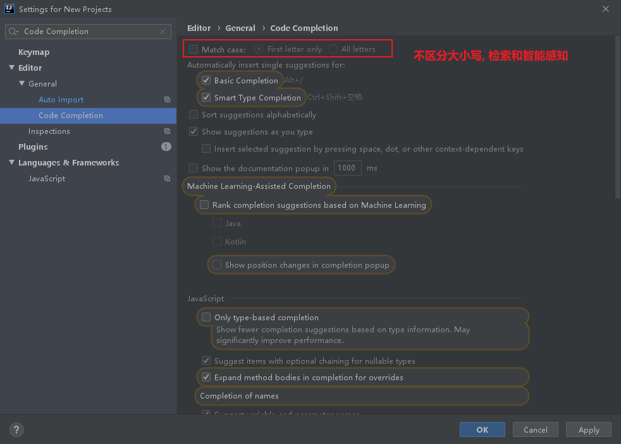Toggle Show suggestions as you type

point(194,131)
